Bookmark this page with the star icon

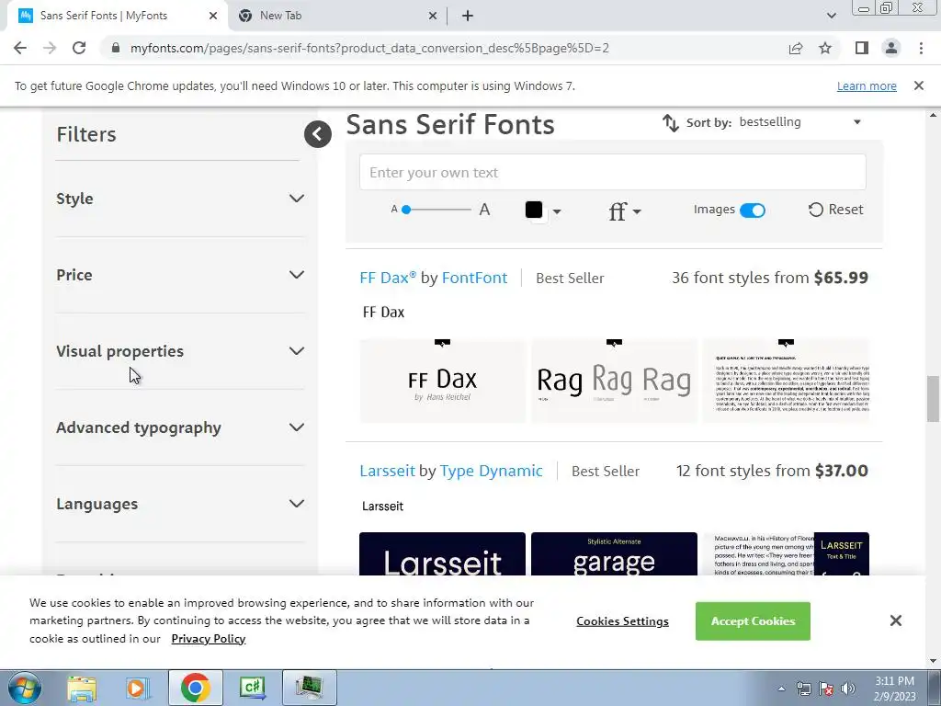[825, 48]
